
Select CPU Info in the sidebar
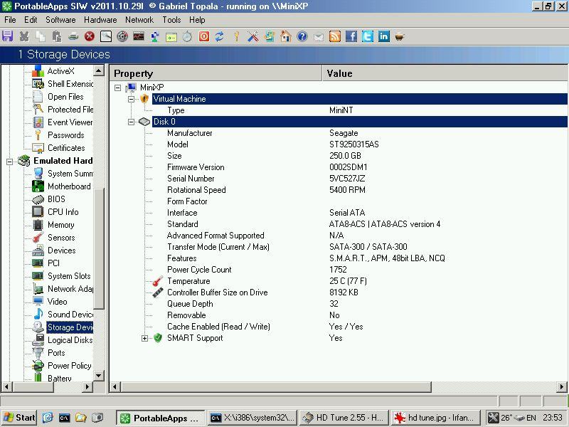pos(63,211)
